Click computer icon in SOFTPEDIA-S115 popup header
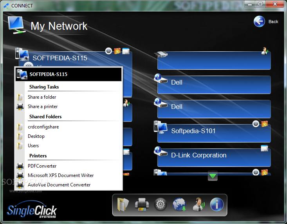Image resolution: width=287 pixels, height=224 pixels. [x=22, y=74]
